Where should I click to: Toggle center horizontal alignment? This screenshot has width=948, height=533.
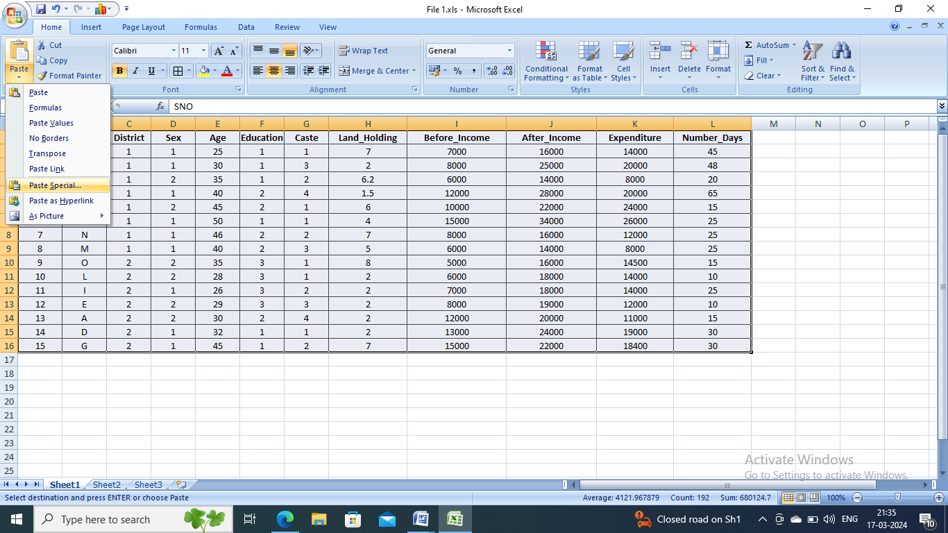click(274, 71)
